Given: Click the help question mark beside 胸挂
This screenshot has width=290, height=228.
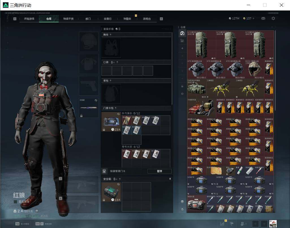Looking at the screenshot, I should [x=110, y=35].
